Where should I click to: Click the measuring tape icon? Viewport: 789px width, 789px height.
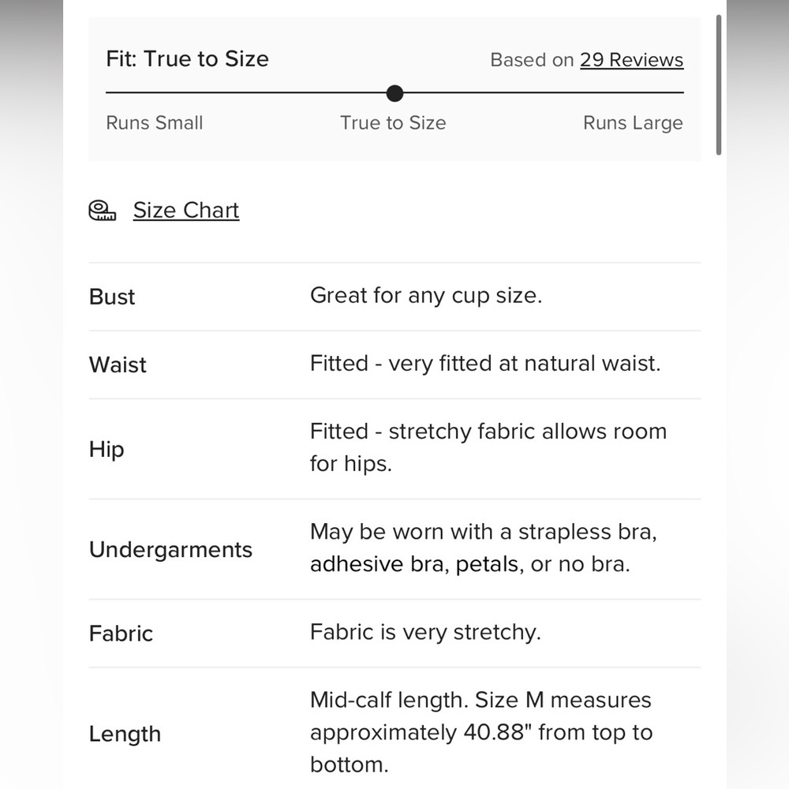point(102,211)
